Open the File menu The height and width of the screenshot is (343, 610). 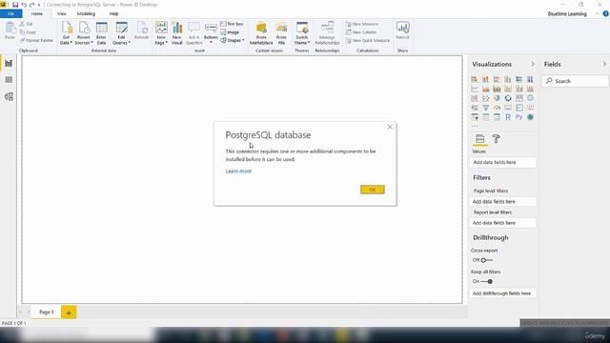point(10,13)
